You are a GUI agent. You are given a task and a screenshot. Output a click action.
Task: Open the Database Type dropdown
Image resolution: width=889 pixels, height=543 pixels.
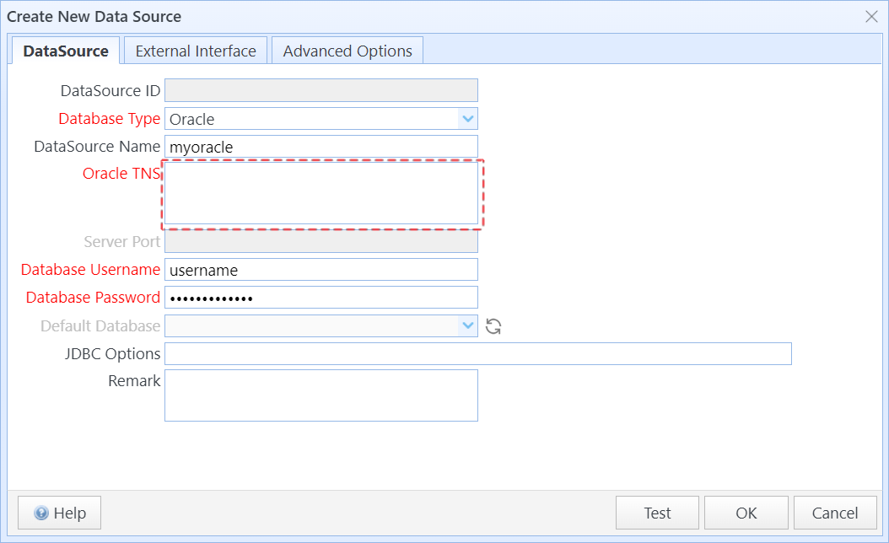467,119
